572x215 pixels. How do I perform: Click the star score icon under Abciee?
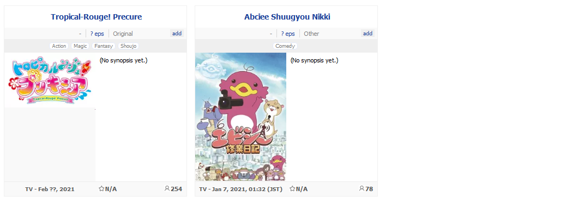[x=292, y=189]
